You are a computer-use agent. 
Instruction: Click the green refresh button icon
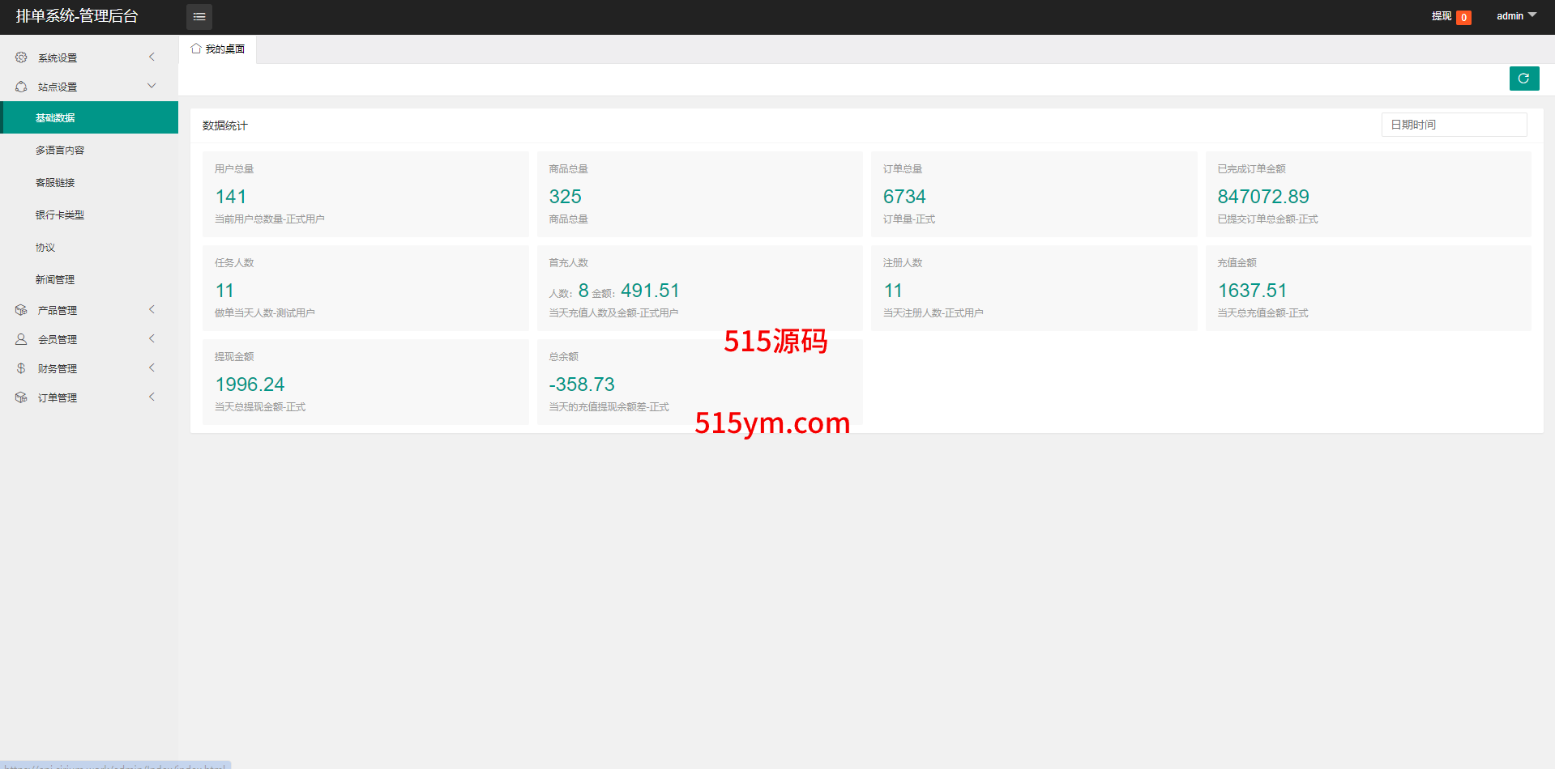click(1523, 79)
